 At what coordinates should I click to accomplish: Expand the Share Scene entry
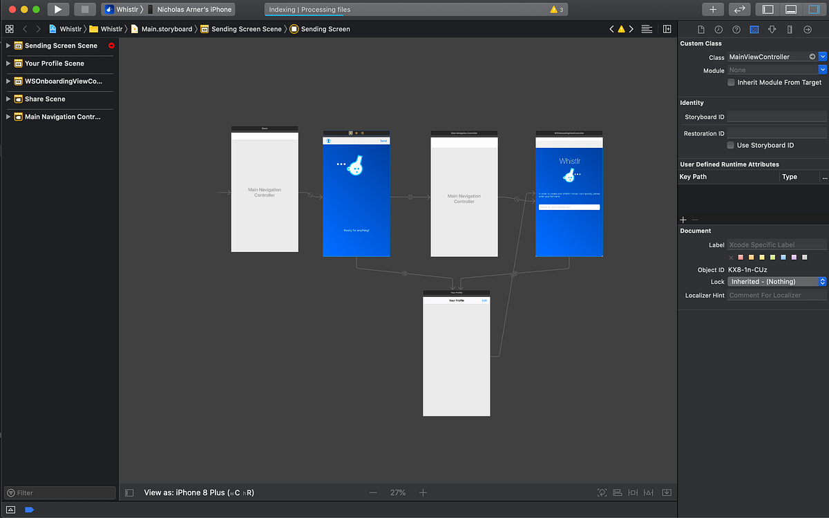[x=8, y=99]
